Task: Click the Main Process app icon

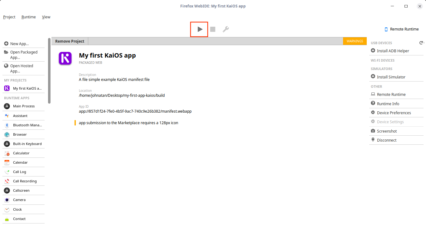Action: point(7,106)
